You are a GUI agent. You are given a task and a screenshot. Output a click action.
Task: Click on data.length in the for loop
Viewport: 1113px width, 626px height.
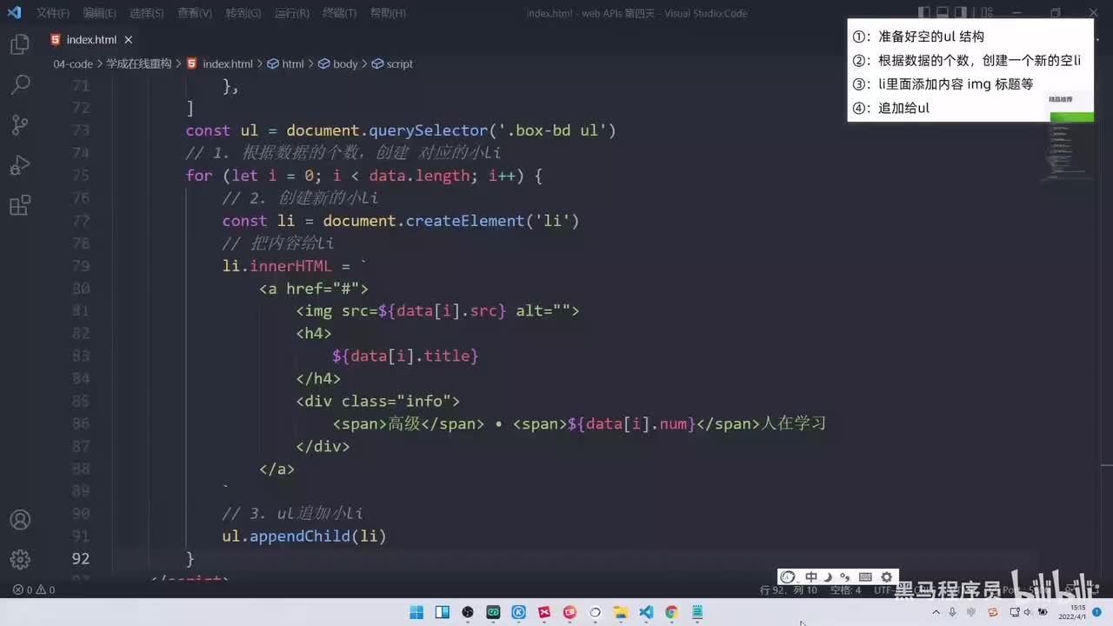pos(418,176)
